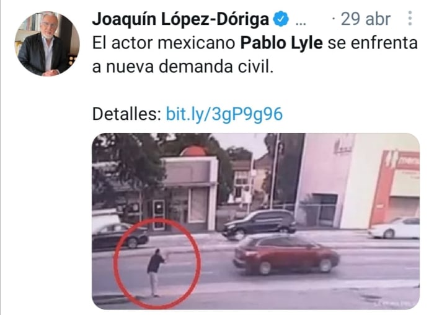
Task: Click the red storefront sign in photo
Action: click(x=396, y=186)
